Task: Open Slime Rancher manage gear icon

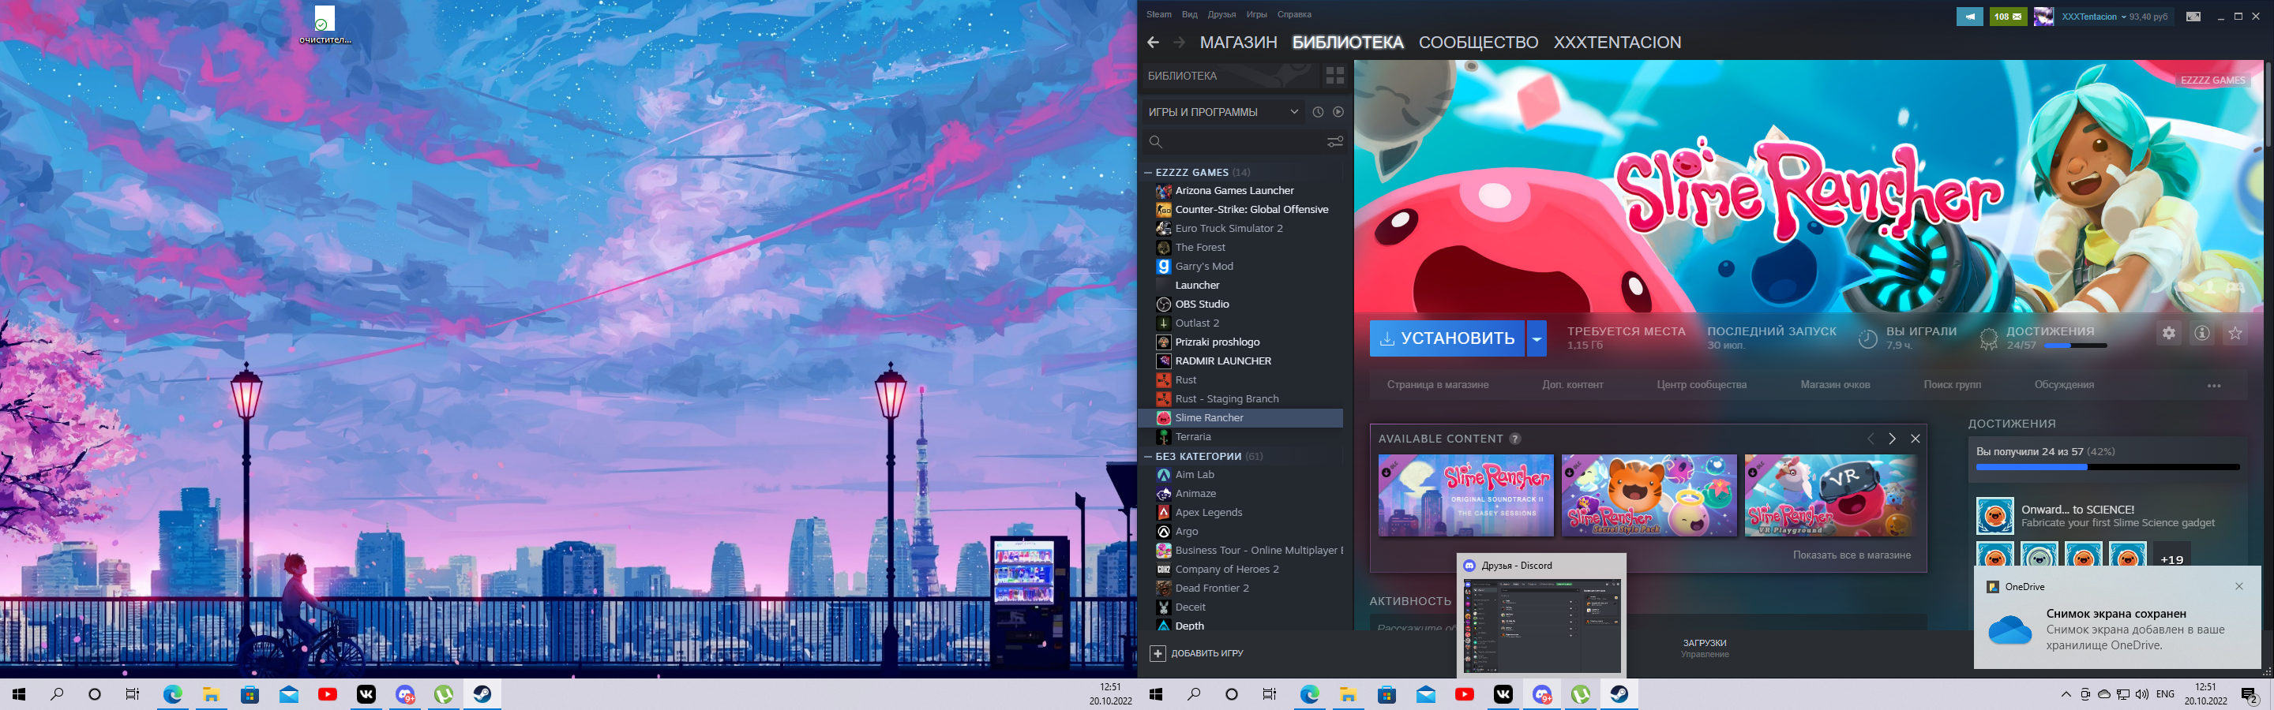Action: pos(2169,334)
